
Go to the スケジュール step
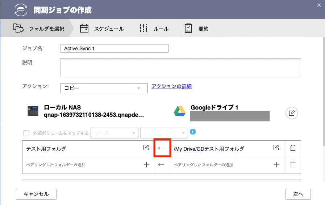102,29
